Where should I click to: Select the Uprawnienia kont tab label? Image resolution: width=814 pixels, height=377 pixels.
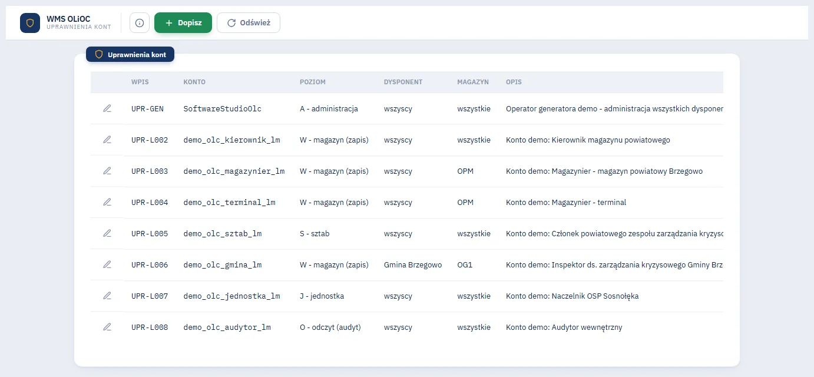point(130,55)
